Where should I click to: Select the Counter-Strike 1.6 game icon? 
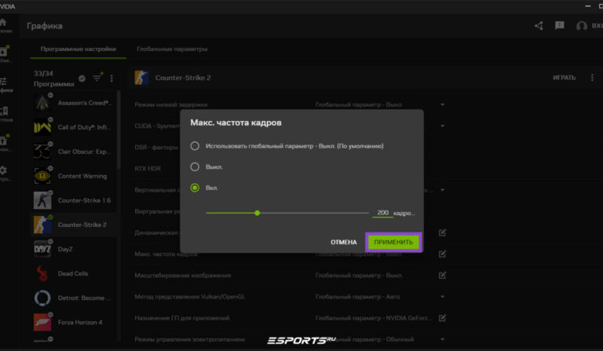pyautogui.click(x=42, y=200)
